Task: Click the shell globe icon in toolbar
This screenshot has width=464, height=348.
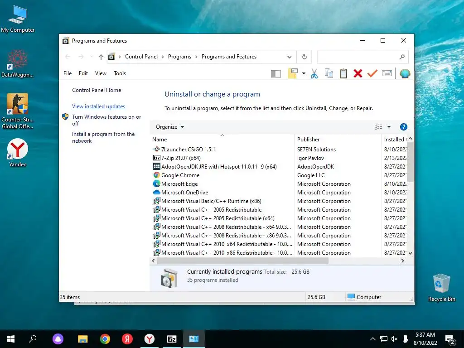Action: (405, 73)
